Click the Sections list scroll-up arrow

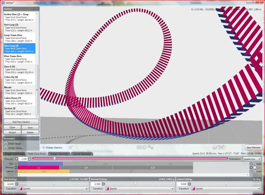(x=37, y=13)
